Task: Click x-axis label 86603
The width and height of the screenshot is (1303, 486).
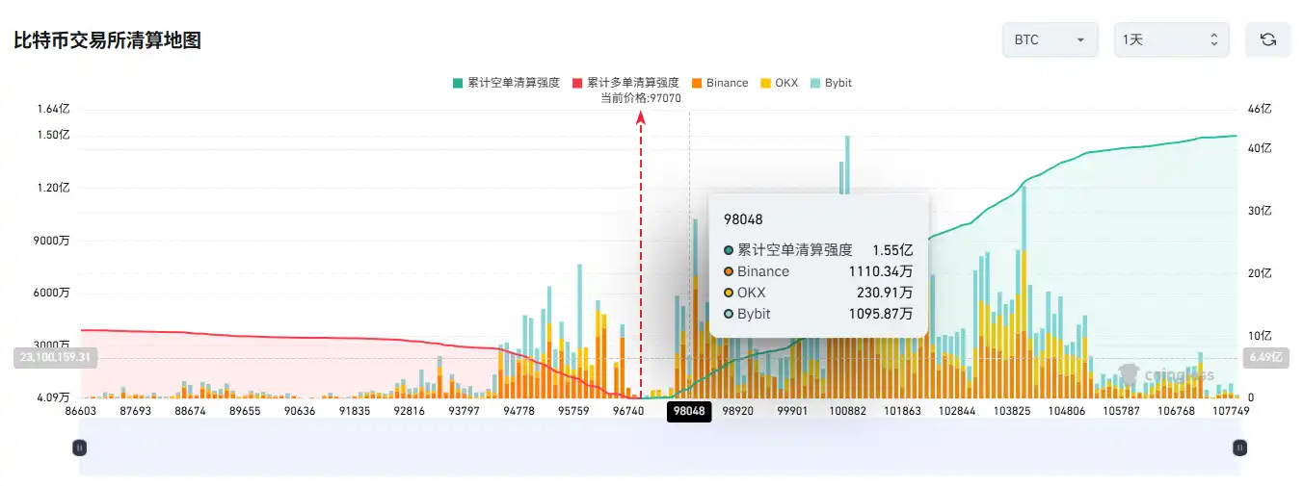Action: 80,411
